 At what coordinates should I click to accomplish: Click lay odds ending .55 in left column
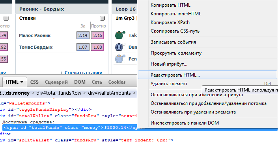(x=4, y=59)
